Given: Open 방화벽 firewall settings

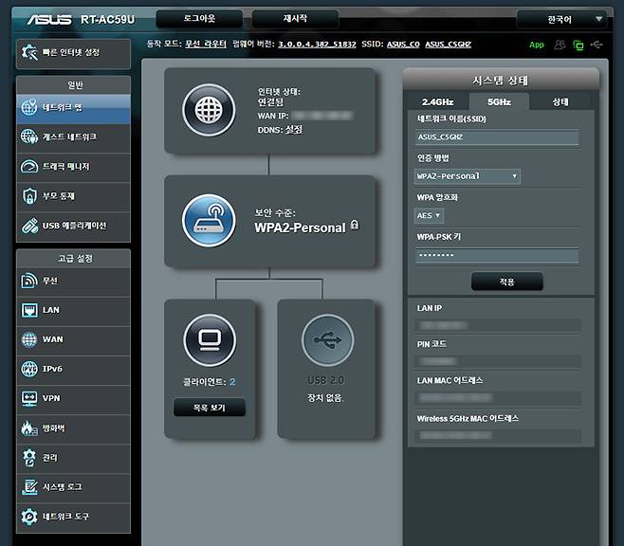Looking at the screenshot, I should pos(73,428).
